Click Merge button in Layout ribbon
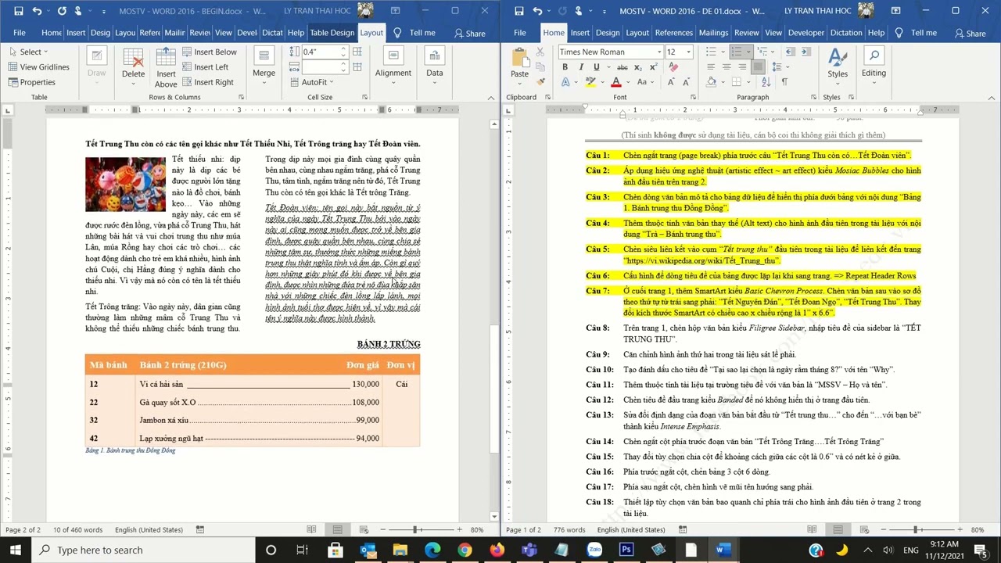This screenshot has width=1001, height=563. coord(264,64)
